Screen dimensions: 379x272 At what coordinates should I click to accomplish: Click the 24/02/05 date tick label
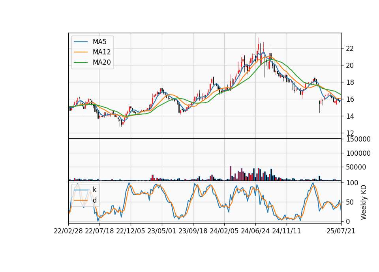coord(224,231)
